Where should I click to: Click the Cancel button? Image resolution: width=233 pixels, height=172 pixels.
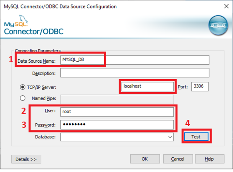click(x=178, y=159)
